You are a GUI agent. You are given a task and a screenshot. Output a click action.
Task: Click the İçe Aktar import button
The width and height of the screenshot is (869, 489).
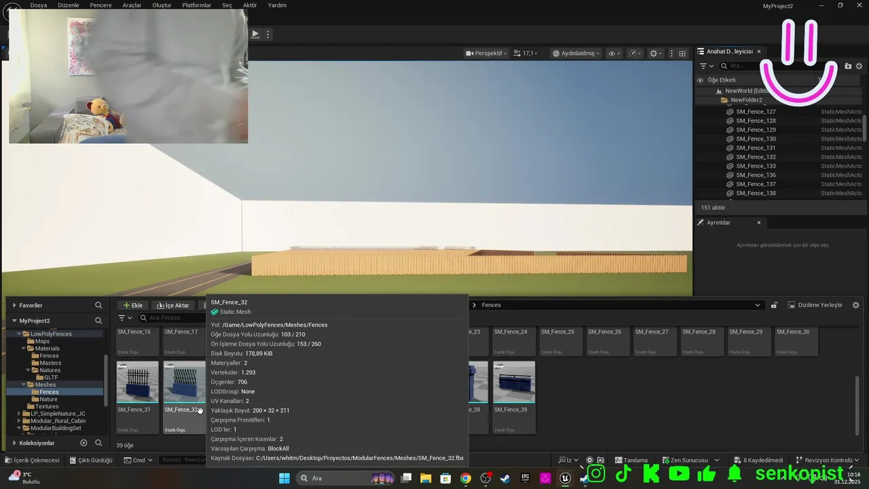click(173, 306)
